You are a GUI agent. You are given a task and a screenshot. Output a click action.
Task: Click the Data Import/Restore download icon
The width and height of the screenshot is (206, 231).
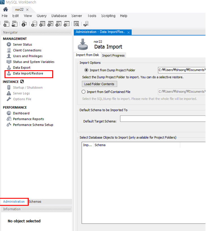point(9,73)
